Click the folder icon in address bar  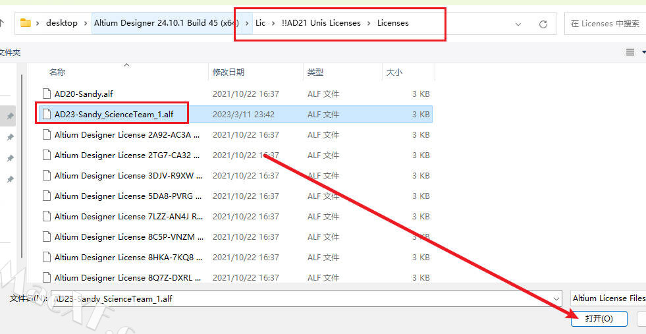[x=26, y=23]
